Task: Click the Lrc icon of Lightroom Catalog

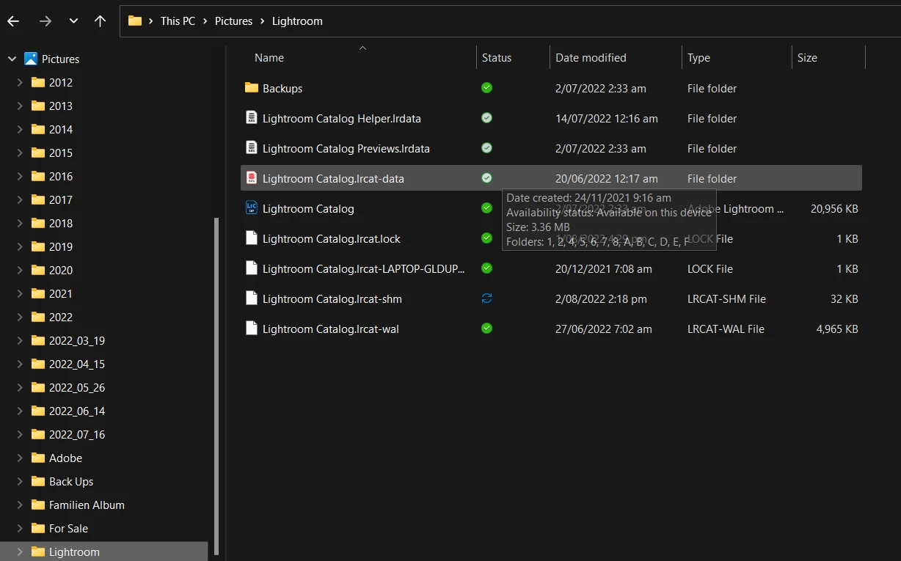Action: tap(252, 208)
